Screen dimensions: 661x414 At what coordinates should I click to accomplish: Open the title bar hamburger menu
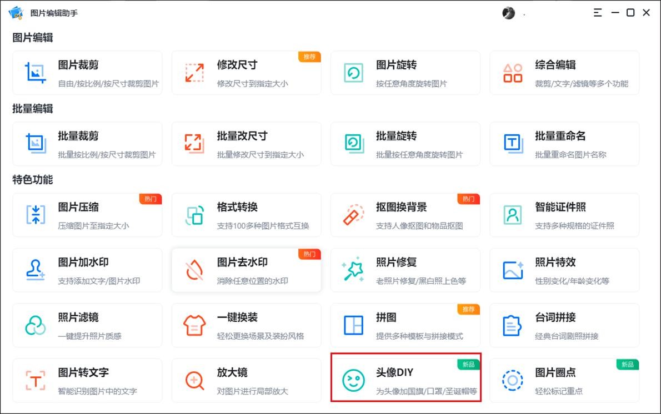tap(598, 13)
